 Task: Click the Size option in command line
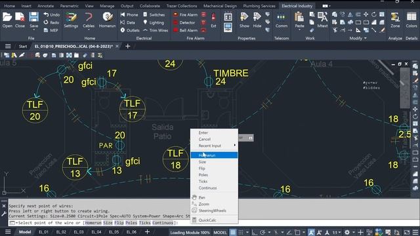tap(108, 223)
